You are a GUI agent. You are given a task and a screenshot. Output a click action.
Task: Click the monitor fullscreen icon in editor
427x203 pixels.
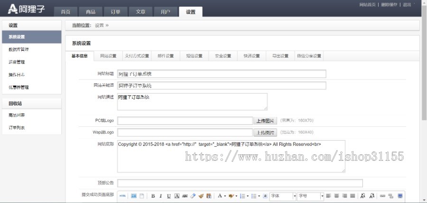(x=400, y=196)
